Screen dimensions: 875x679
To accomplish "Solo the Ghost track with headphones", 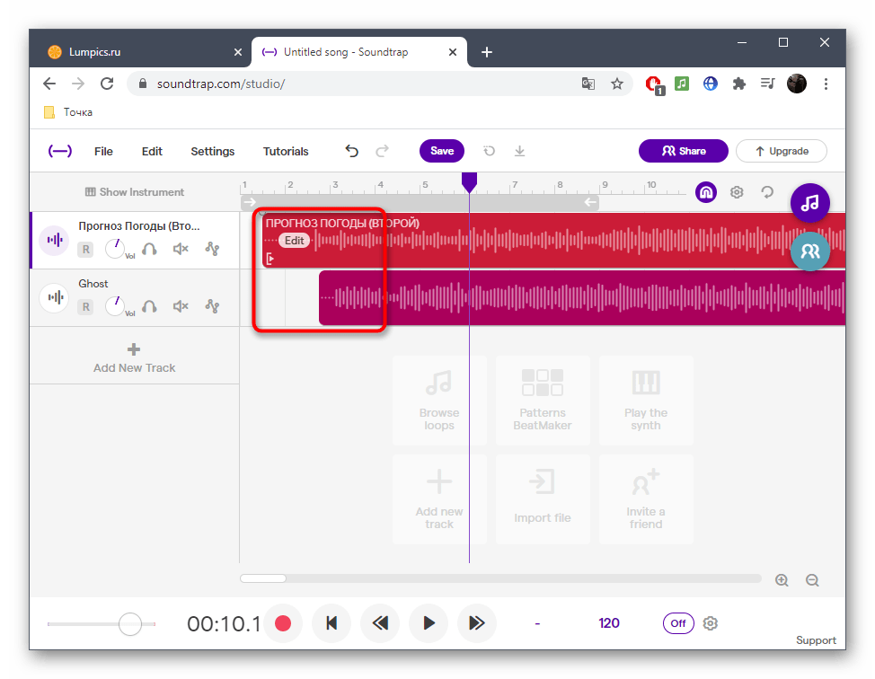I will [149, 306].
